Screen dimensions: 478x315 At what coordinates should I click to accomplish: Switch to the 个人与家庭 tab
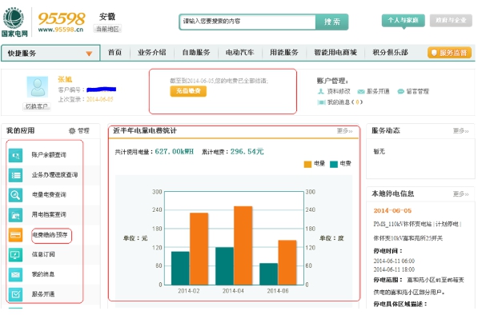point(403,21)
